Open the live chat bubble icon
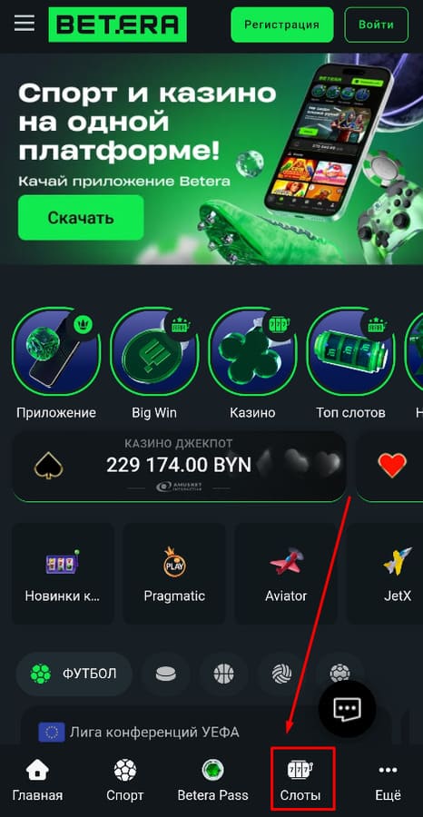Viewport: 423px width, 817px height. (x=347, y=709)
